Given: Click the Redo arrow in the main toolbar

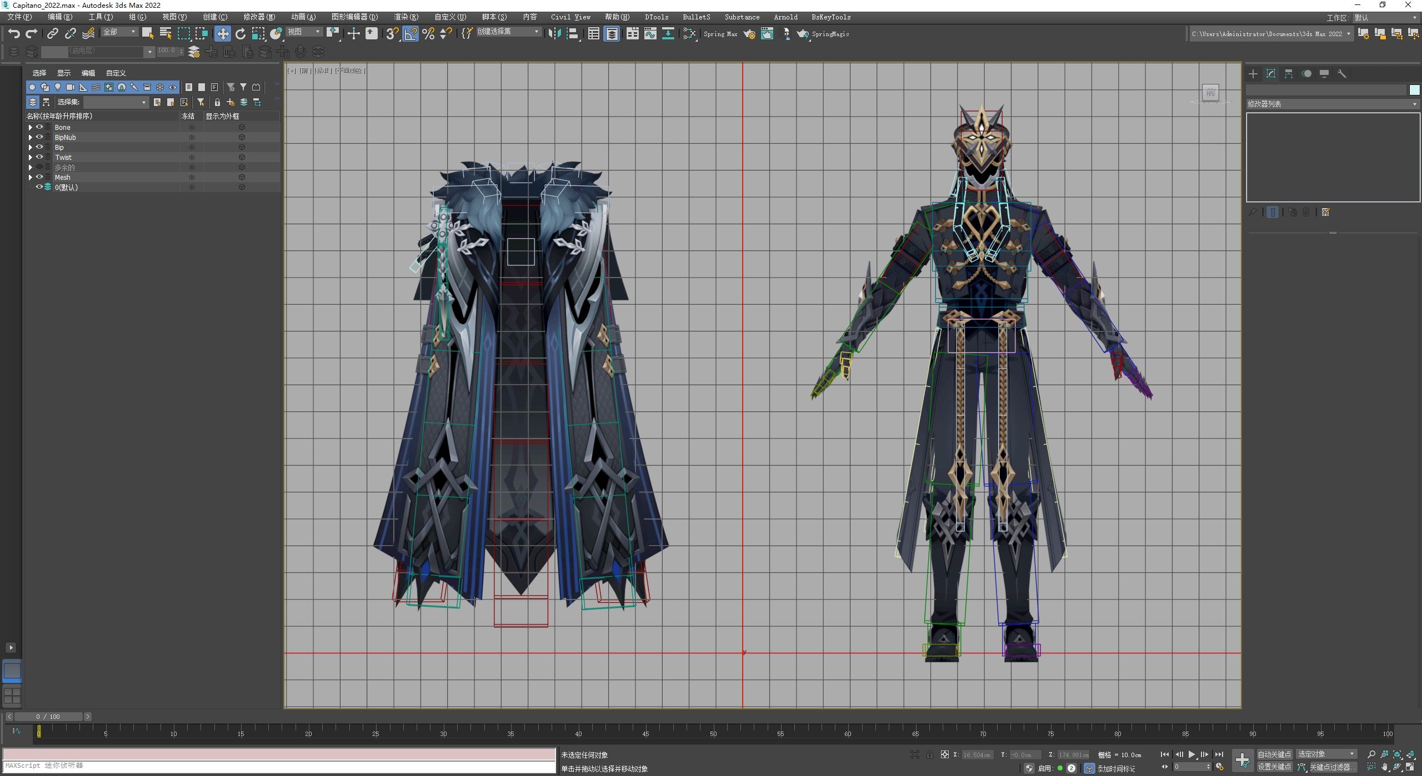Looking at the screenshot, I should pyautogui.click(x=32, y=34).
